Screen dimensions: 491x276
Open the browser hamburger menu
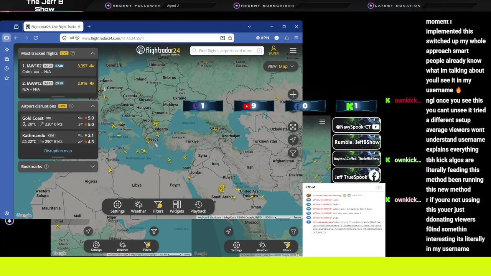click(x=296, y=38)
